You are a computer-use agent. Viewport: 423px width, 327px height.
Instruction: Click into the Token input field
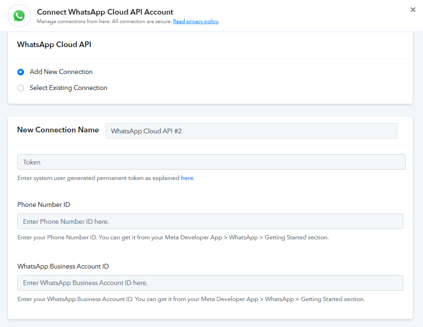(211, 162)
